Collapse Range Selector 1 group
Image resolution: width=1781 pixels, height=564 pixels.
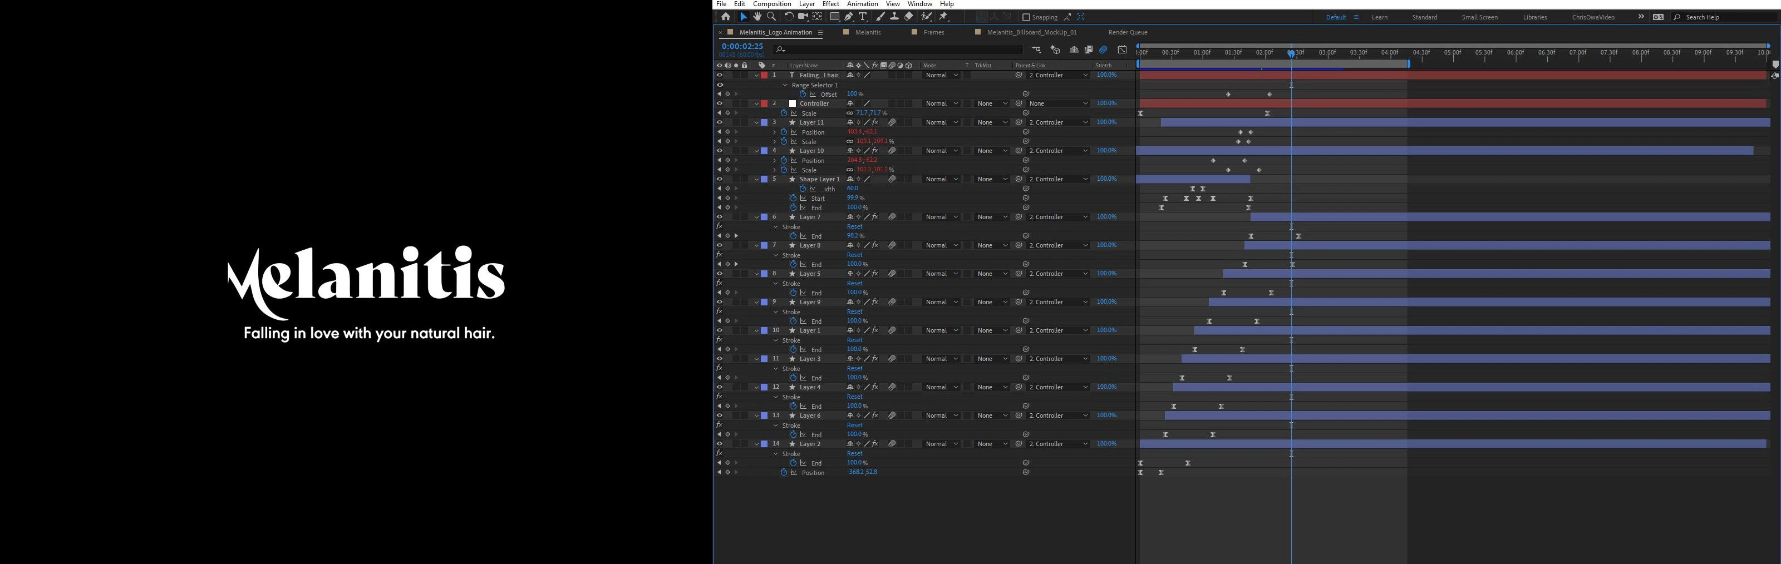point(785,85)
